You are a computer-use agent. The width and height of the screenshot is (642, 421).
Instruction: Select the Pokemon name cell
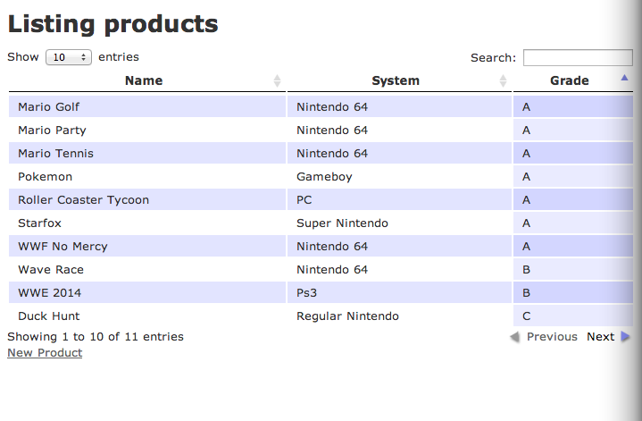pos(147,177)
